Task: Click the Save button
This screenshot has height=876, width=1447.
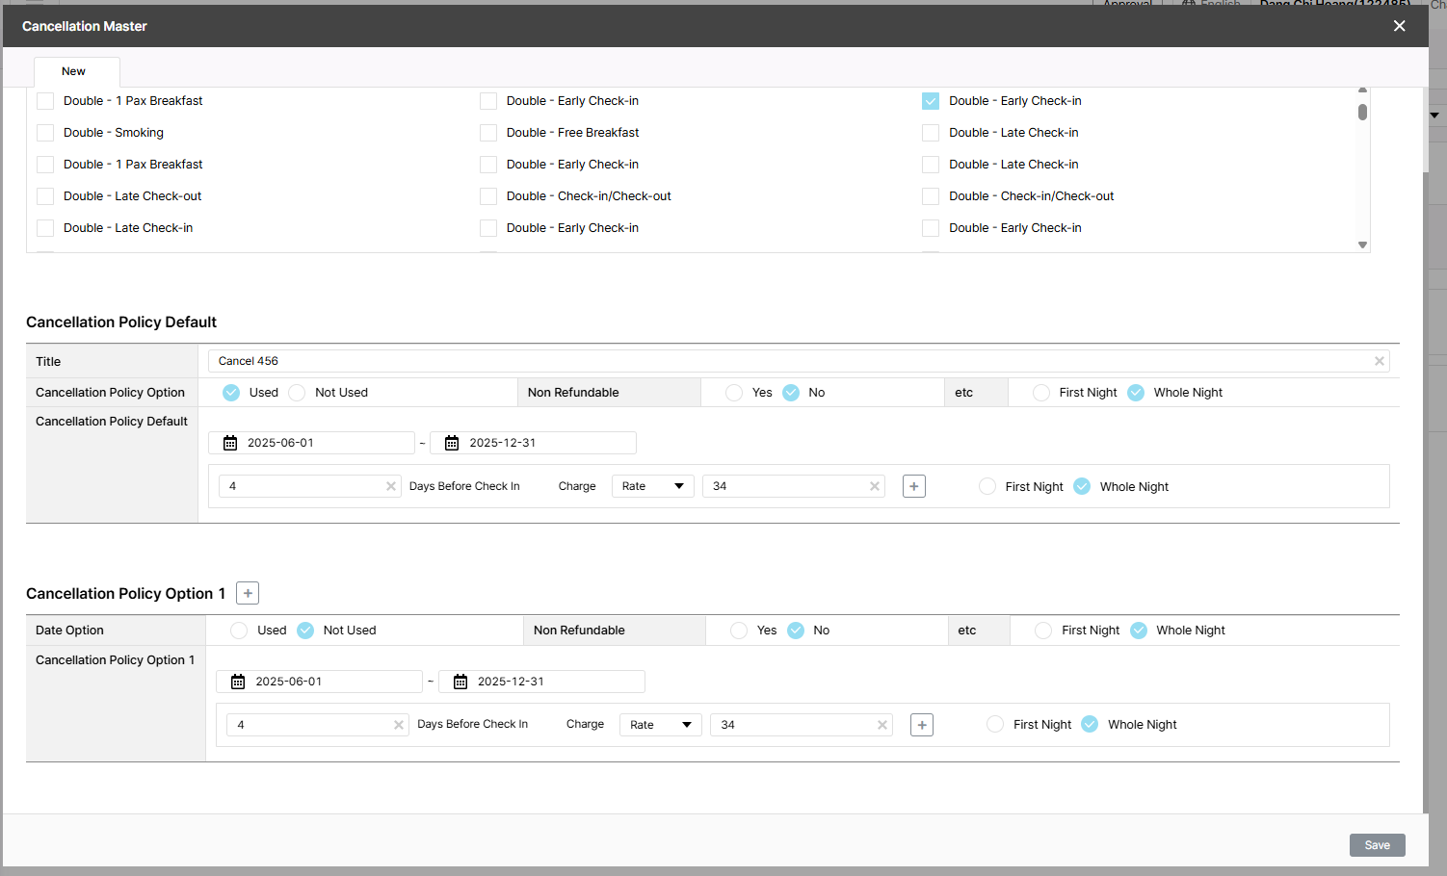Action: click(1377, 845)
